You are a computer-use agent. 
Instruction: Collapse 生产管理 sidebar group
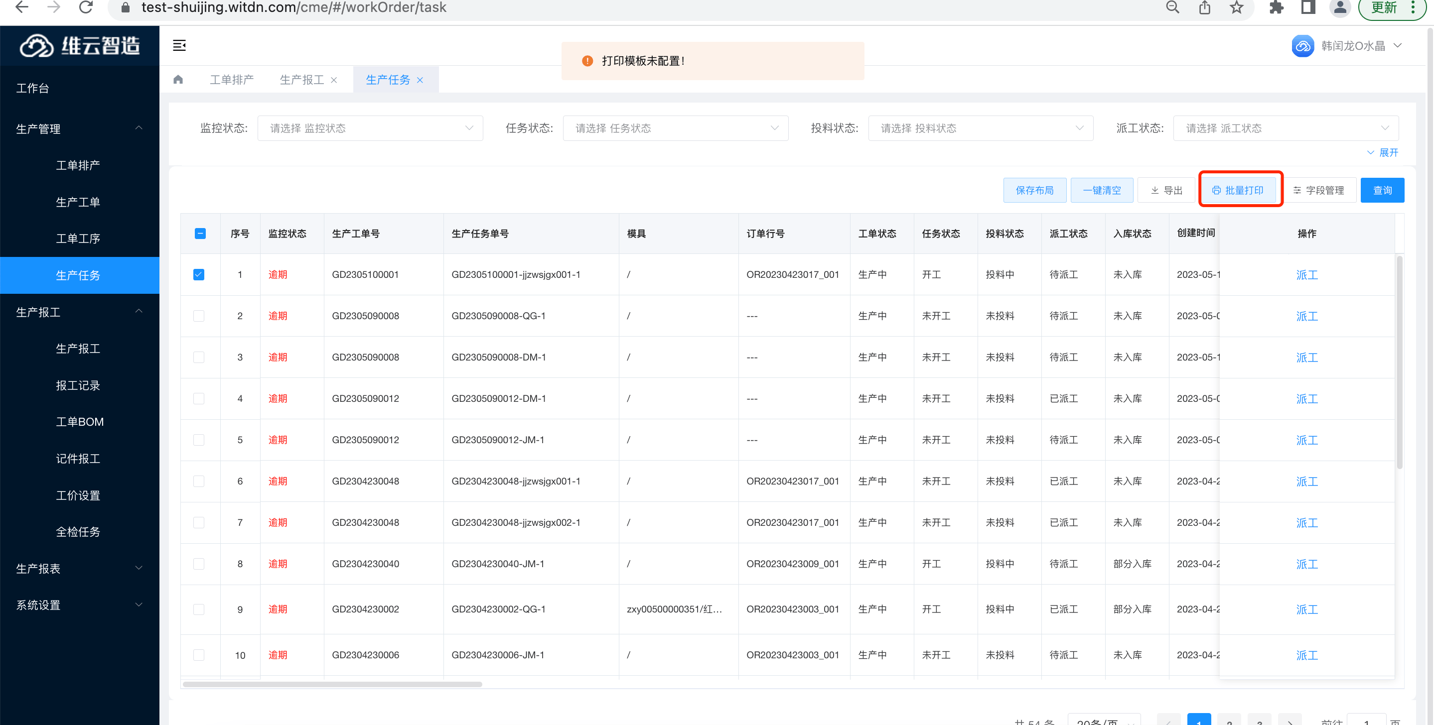[80, 128]
